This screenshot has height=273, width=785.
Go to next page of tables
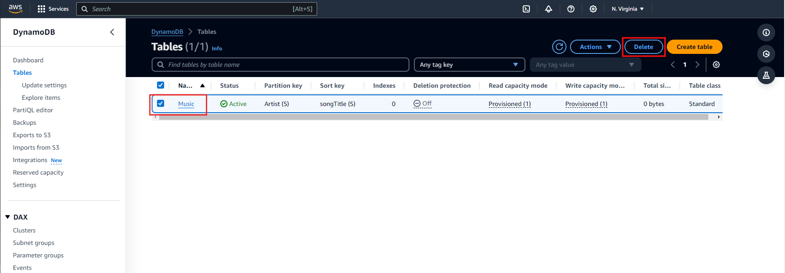[697, 65]
